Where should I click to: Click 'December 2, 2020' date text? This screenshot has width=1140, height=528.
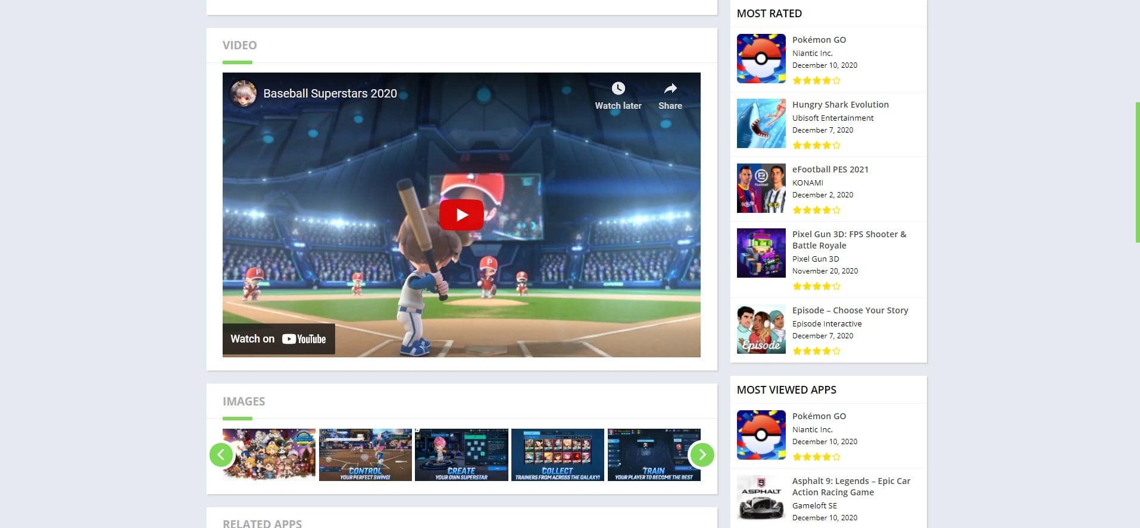[x=823, y=194]
